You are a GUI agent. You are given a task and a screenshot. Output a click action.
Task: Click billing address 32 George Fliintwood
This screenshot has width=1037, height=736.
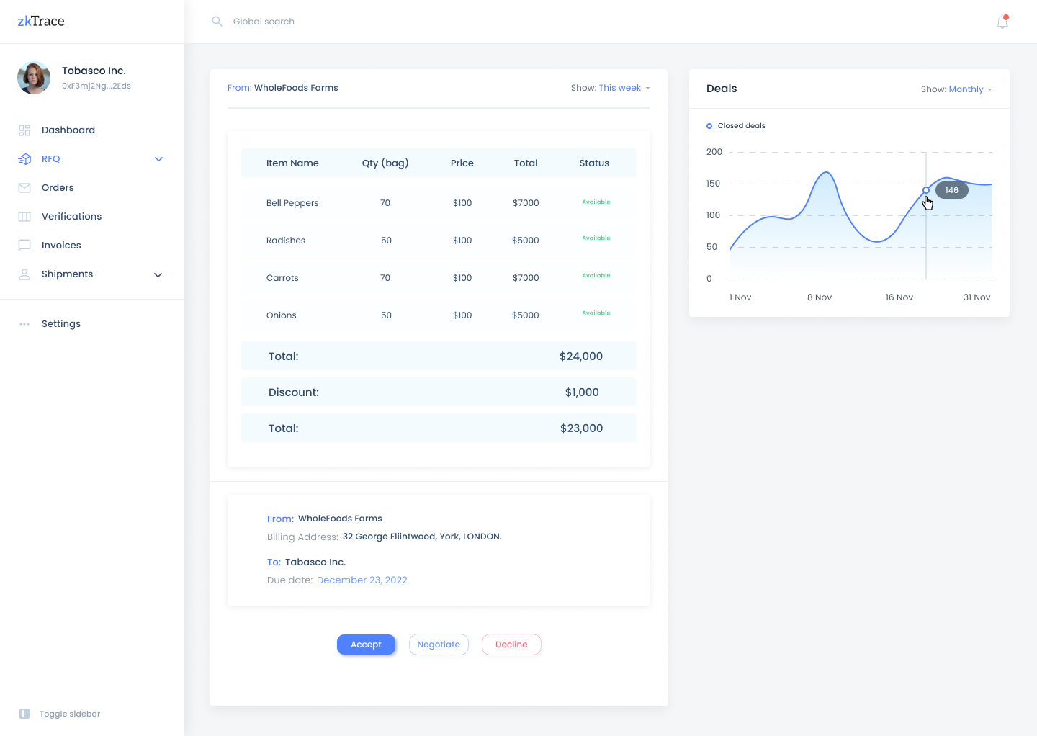(422, 537)
